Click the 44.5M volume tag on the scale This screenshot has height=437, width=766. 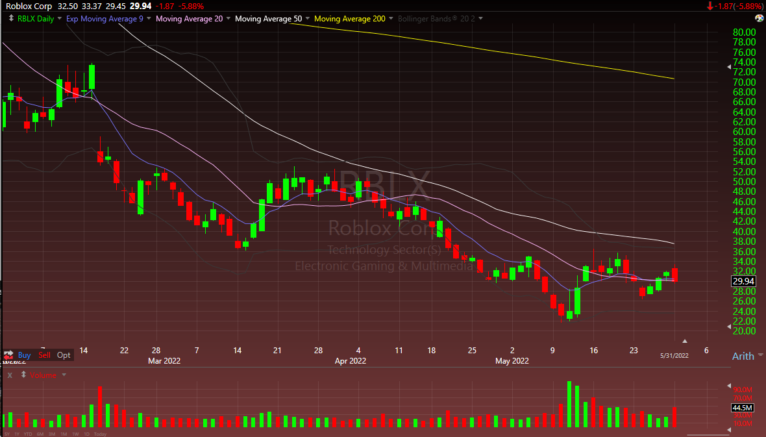[743, 408]
